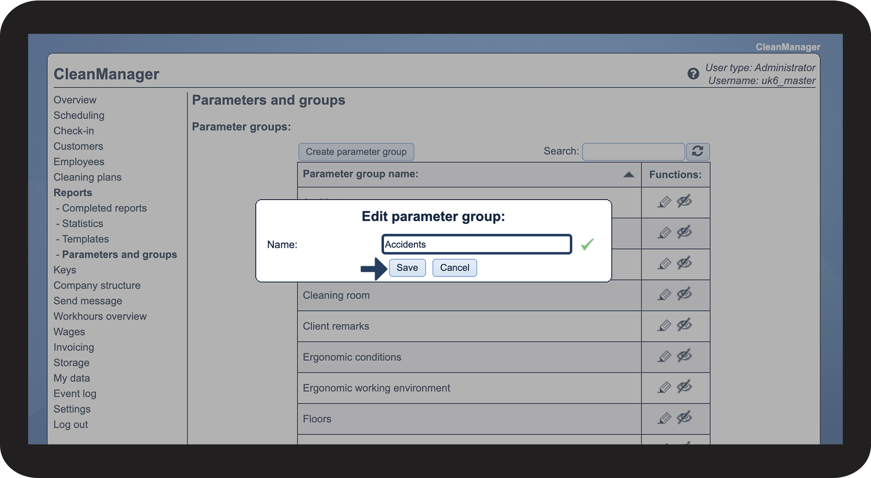Viewport: 871px width, 478px height.
Task: Click Create parameter group button
Action: [356, 152]
